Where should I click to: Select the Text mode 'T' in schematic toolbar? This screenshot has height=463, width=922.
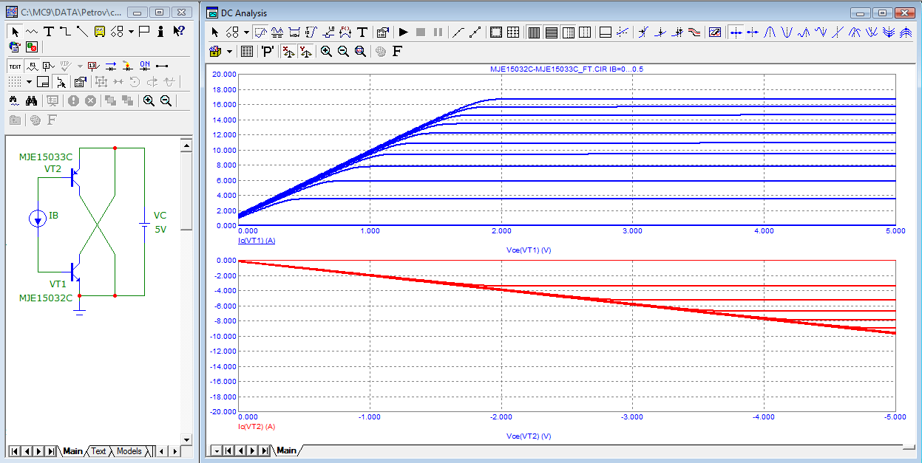pyautogui.click(x=49, y=31)
